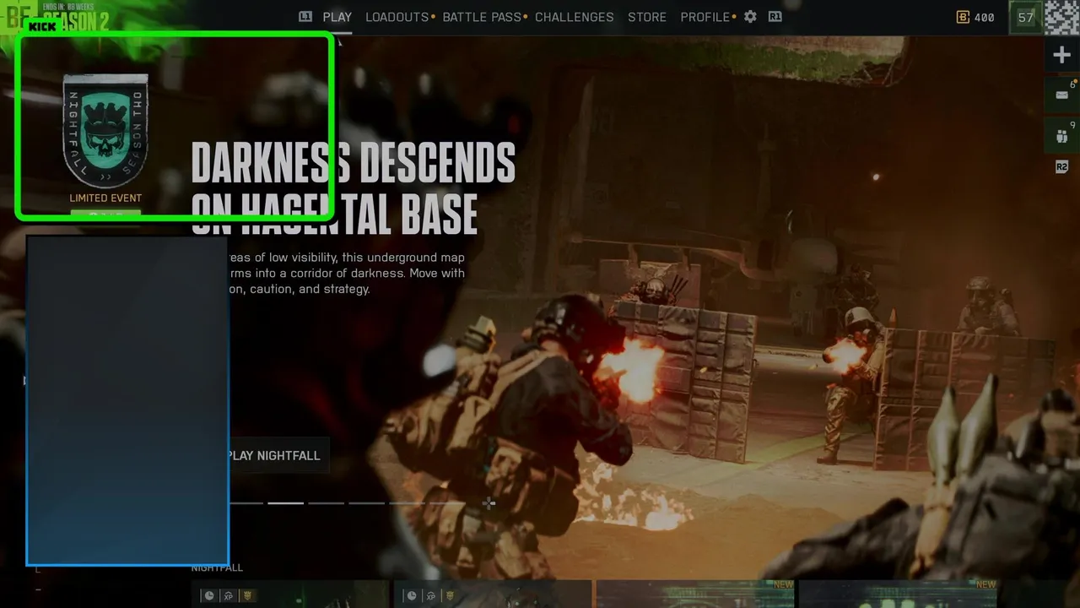Click the R1 shoulder button icon
The width and height of the screenshot is (1080, 608).
click(x=775, y=17)
